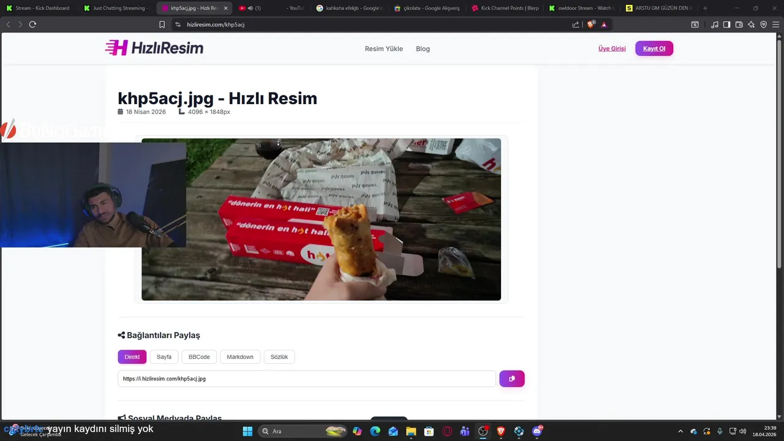
Task: Open the Brave VPN shield icon
Action: (x=763, y=24)
